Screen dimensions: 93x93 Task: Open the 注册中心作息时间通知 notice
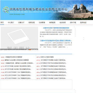tap(47, 57)
